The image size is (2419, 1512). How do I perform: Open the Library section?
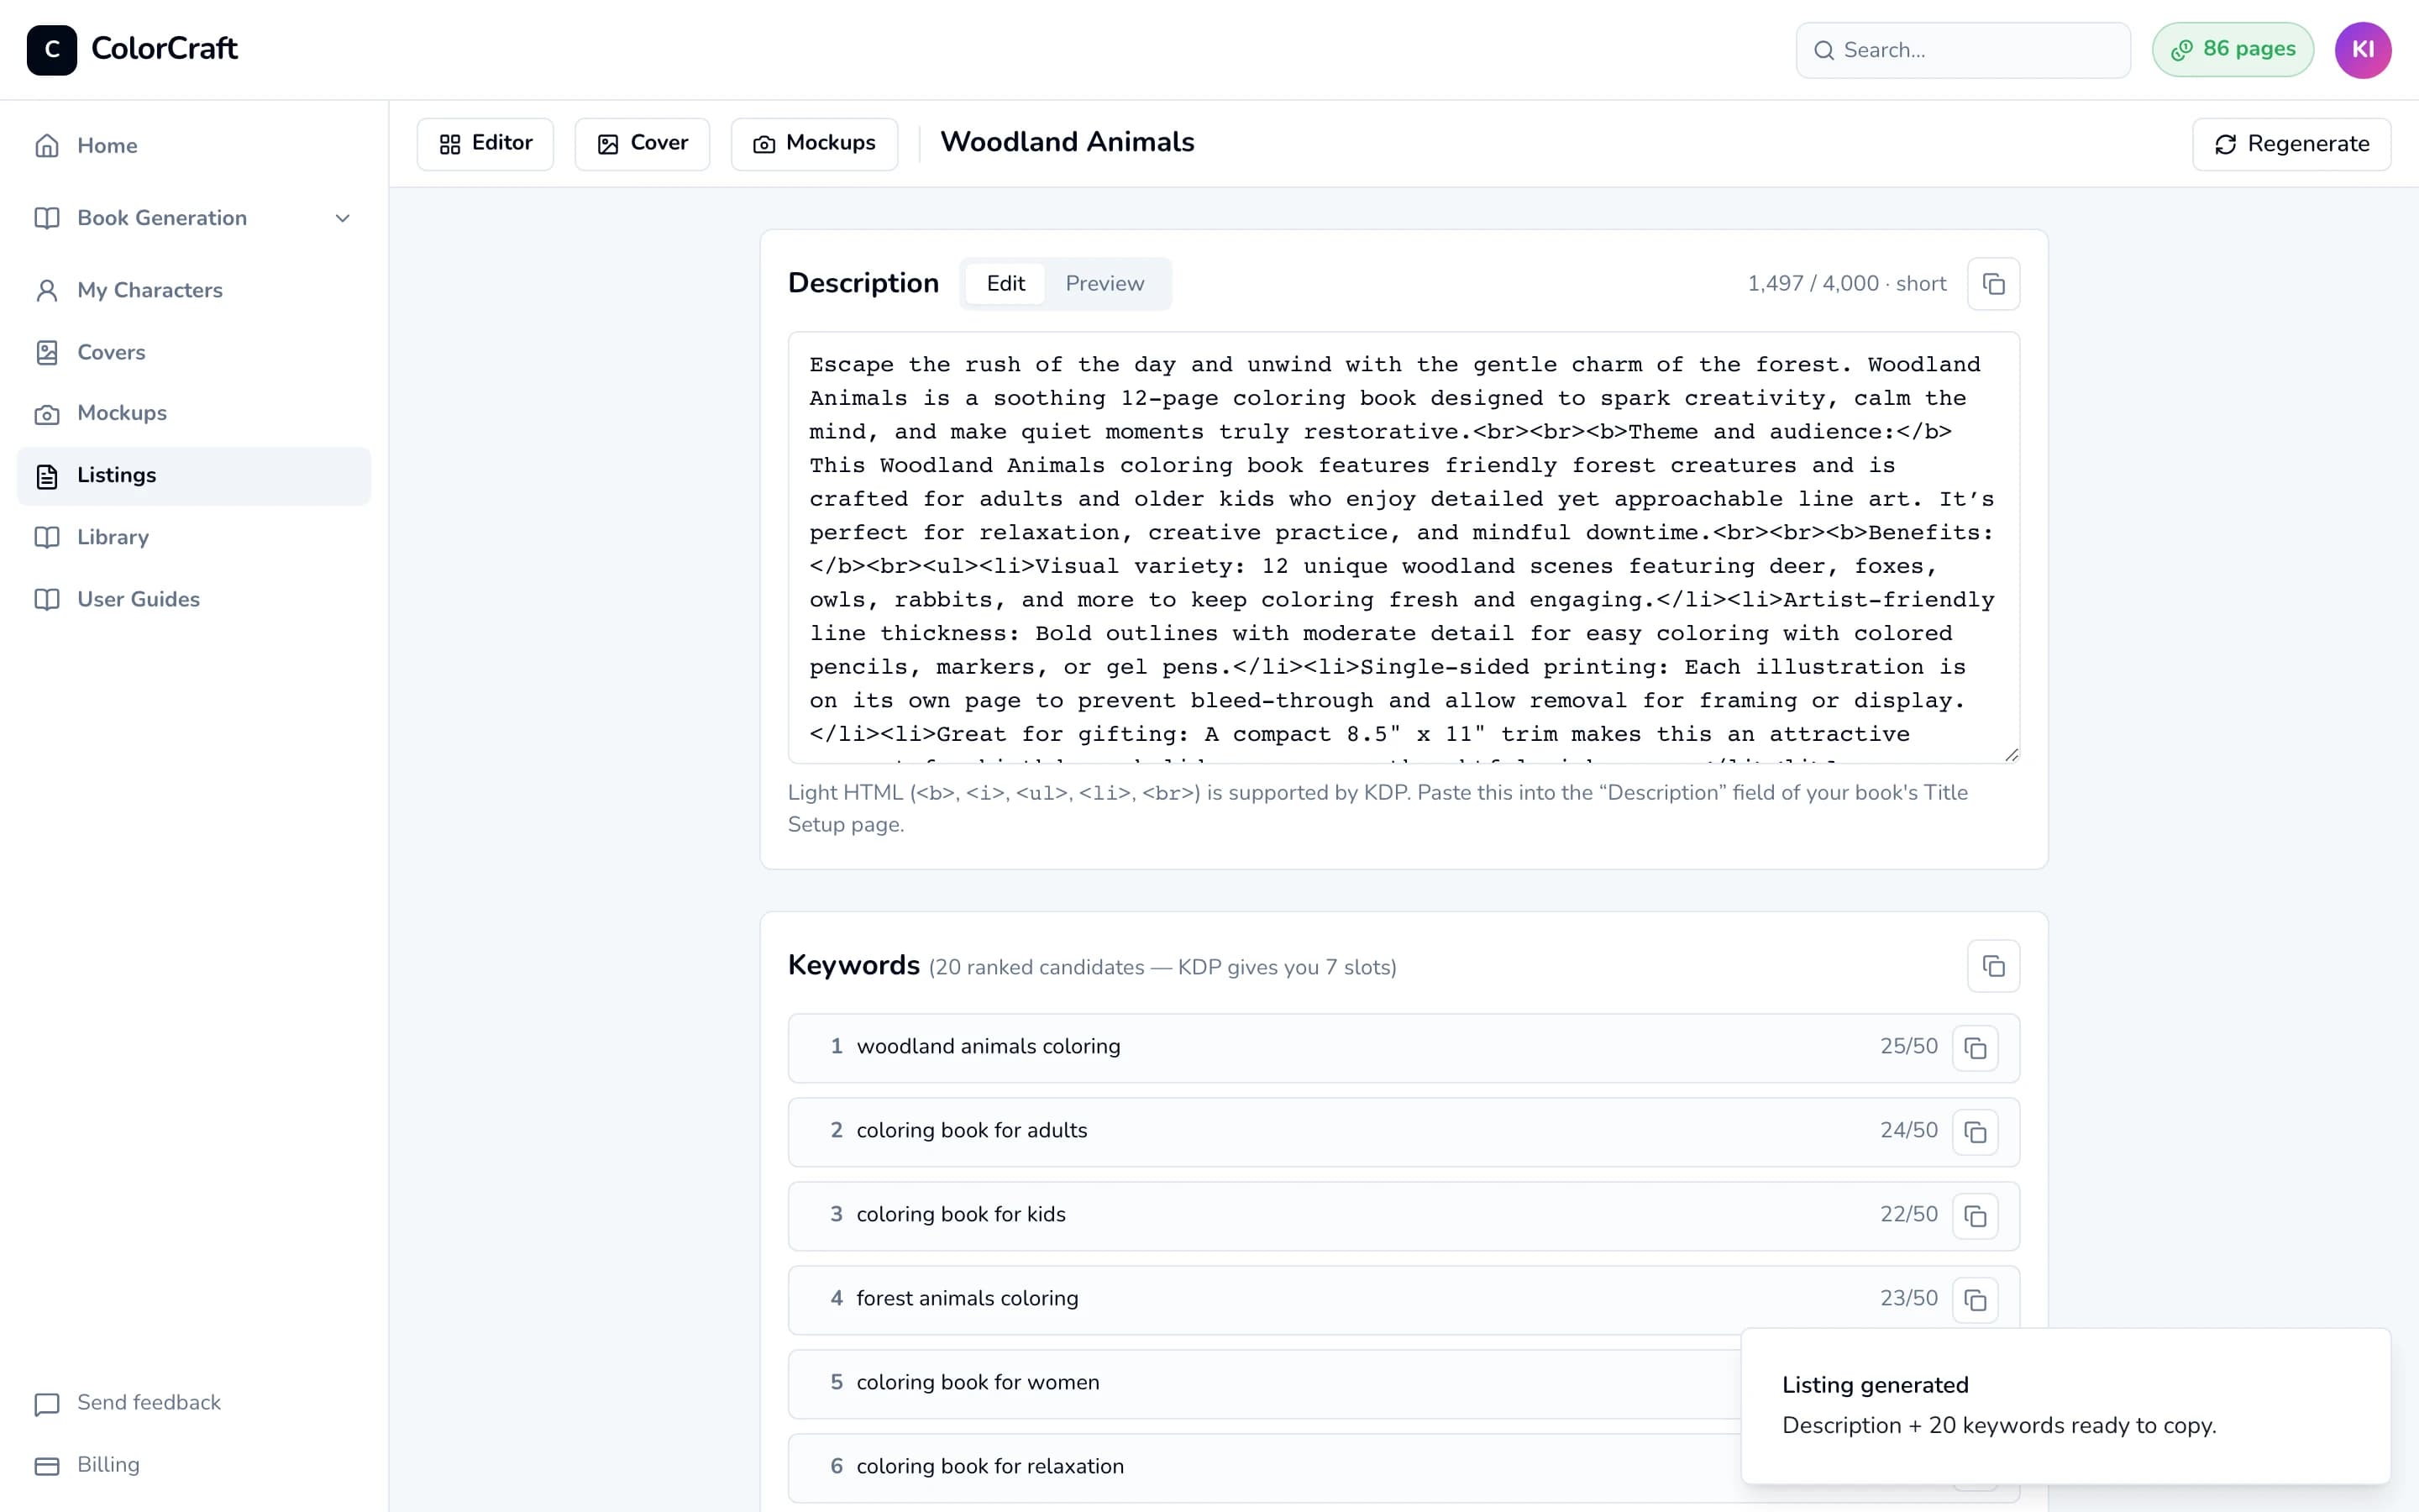pyautogui.click(x=194, y=537)
